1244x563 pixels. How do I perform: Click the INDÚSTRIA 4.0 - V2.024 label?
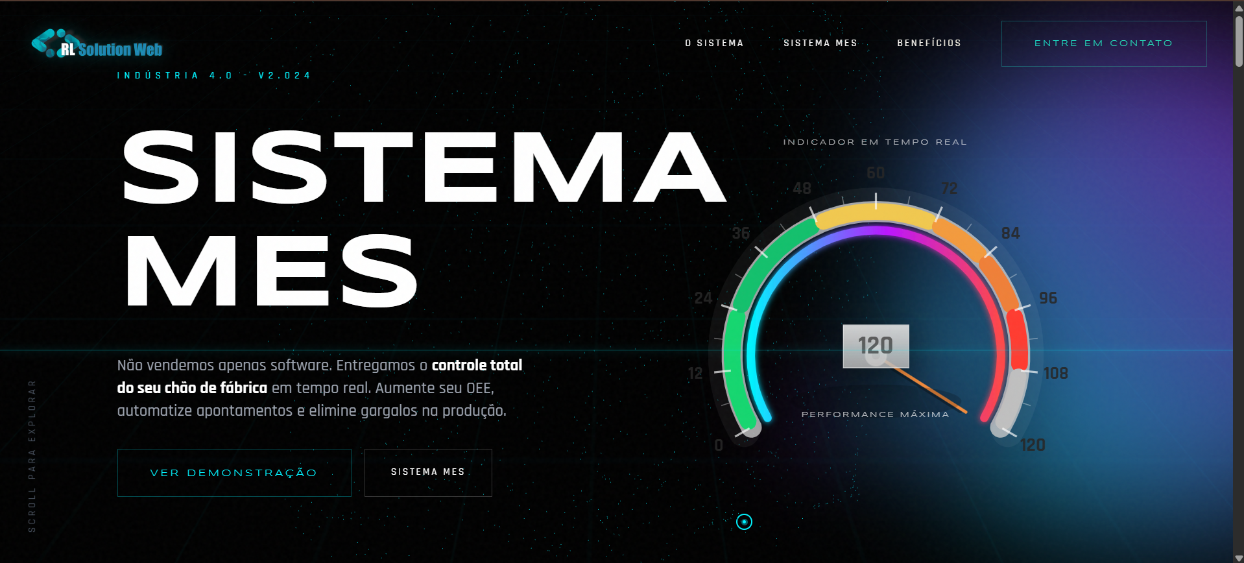point(214,75)
